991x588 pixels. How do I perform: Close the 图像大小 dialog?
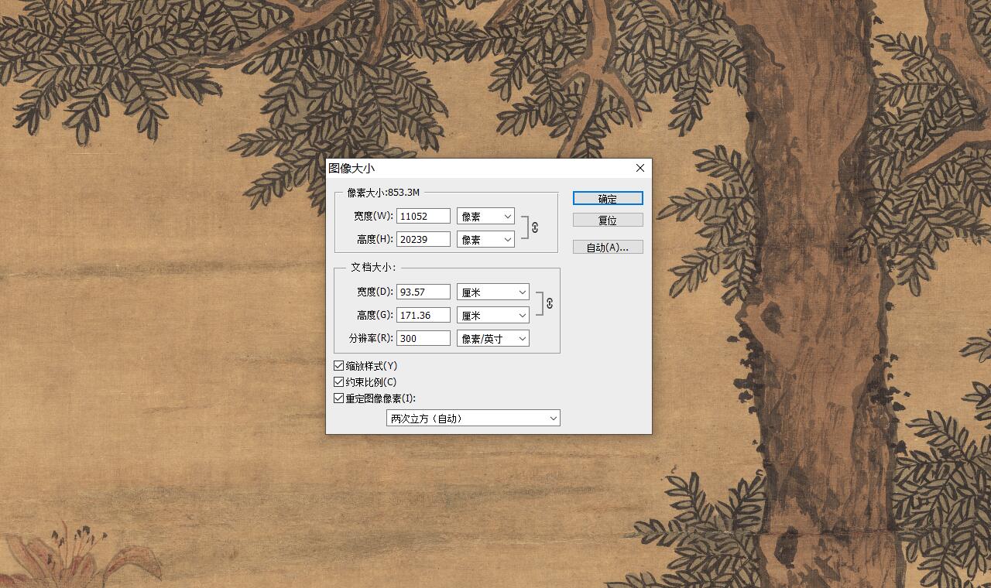click(x=640, y=168)
